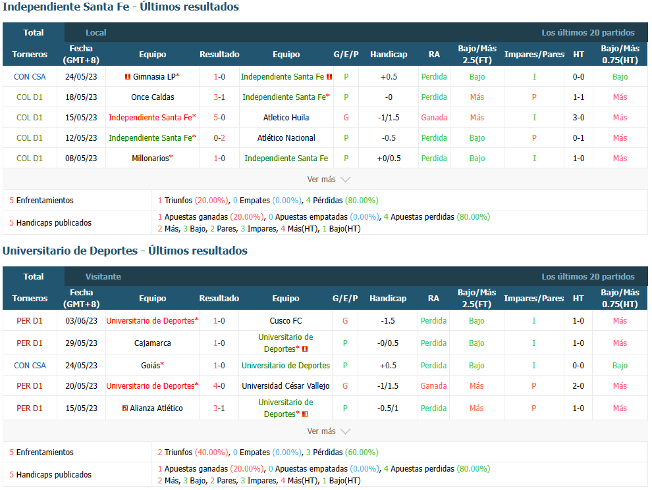
Task: Click Independiente Santa Fe in the 5-0 row
Action: (152, 118)
